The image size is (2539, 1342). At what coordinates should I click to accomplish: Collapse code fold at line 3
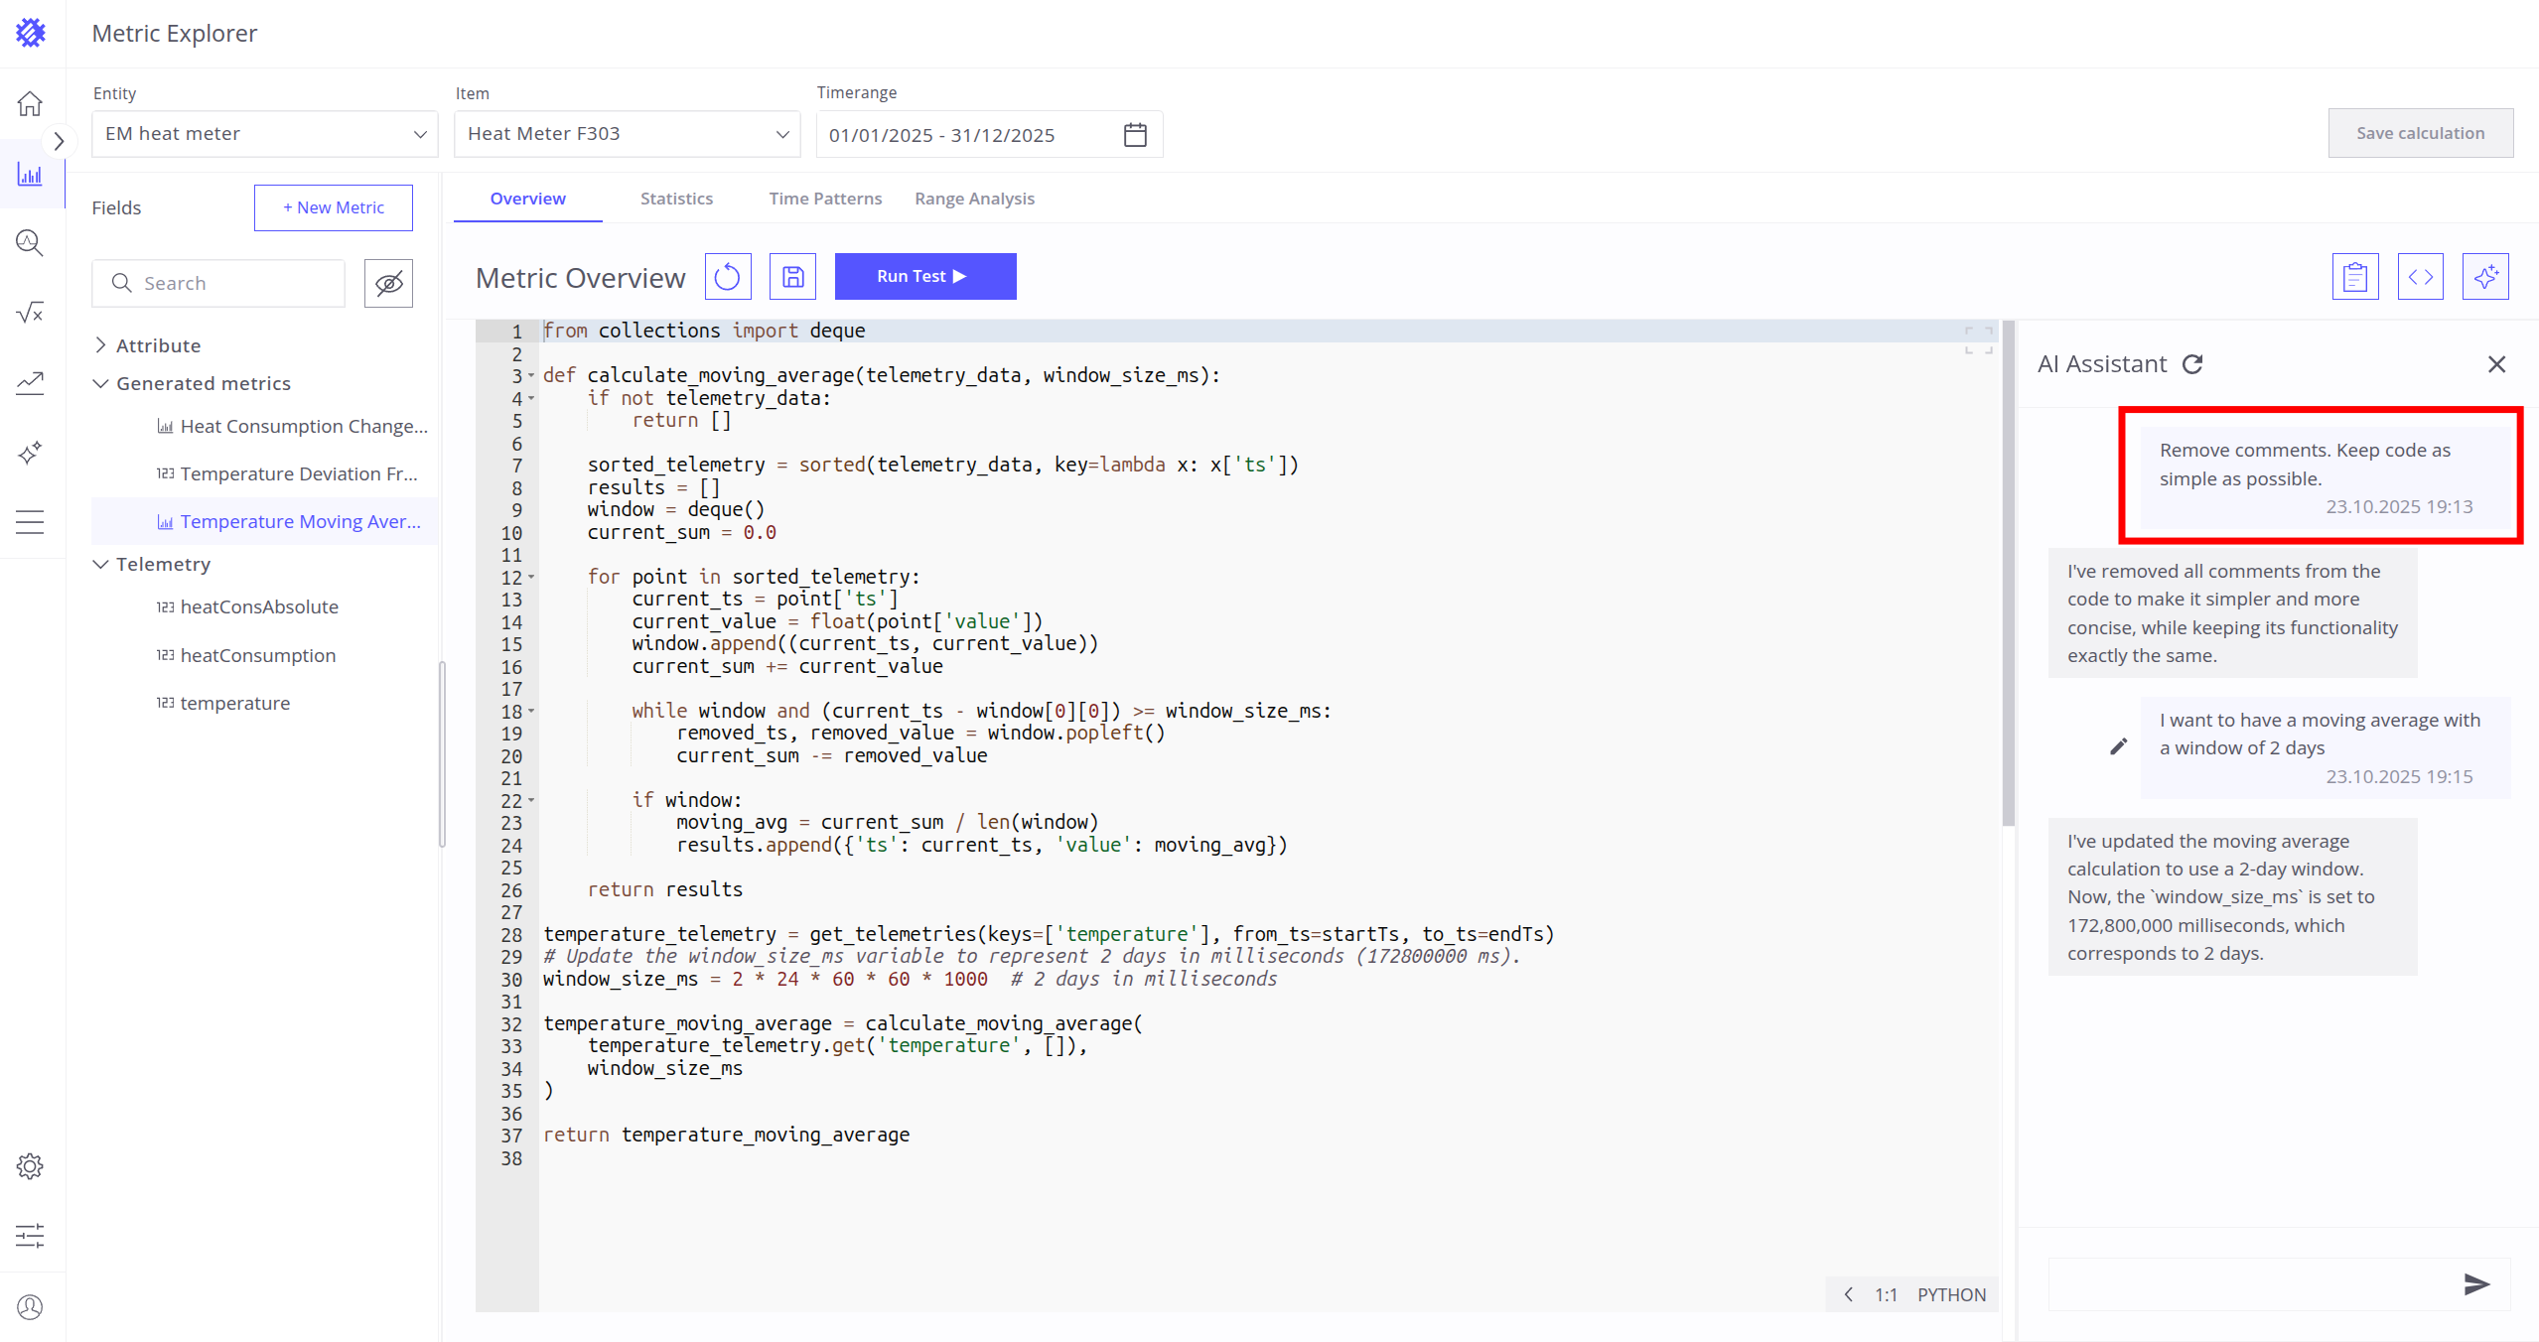[531, 375]
